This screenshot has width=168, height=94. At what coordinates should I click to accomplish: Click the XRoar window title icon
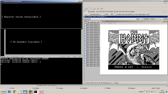[101, 21]
